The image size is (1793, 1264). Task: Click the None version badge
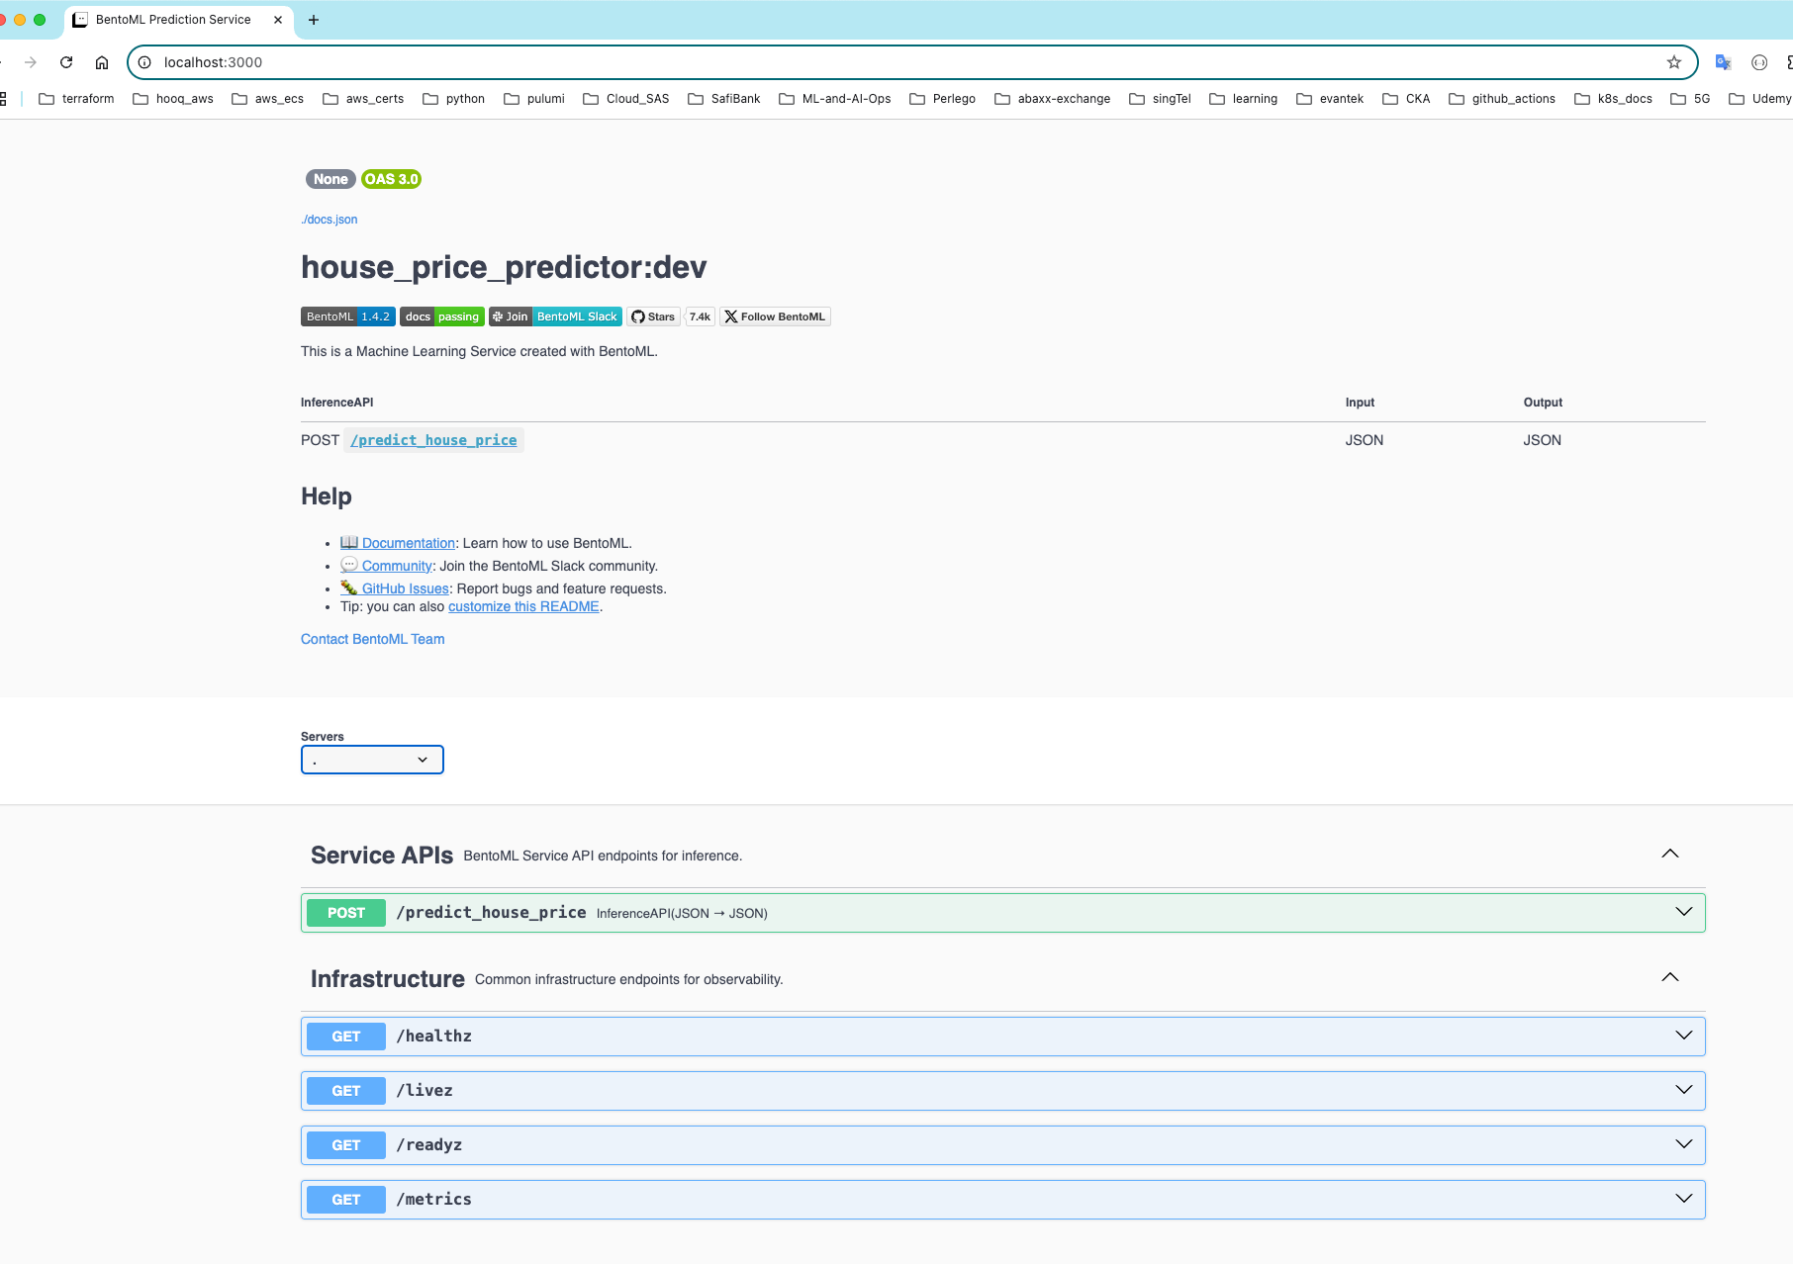330,179
